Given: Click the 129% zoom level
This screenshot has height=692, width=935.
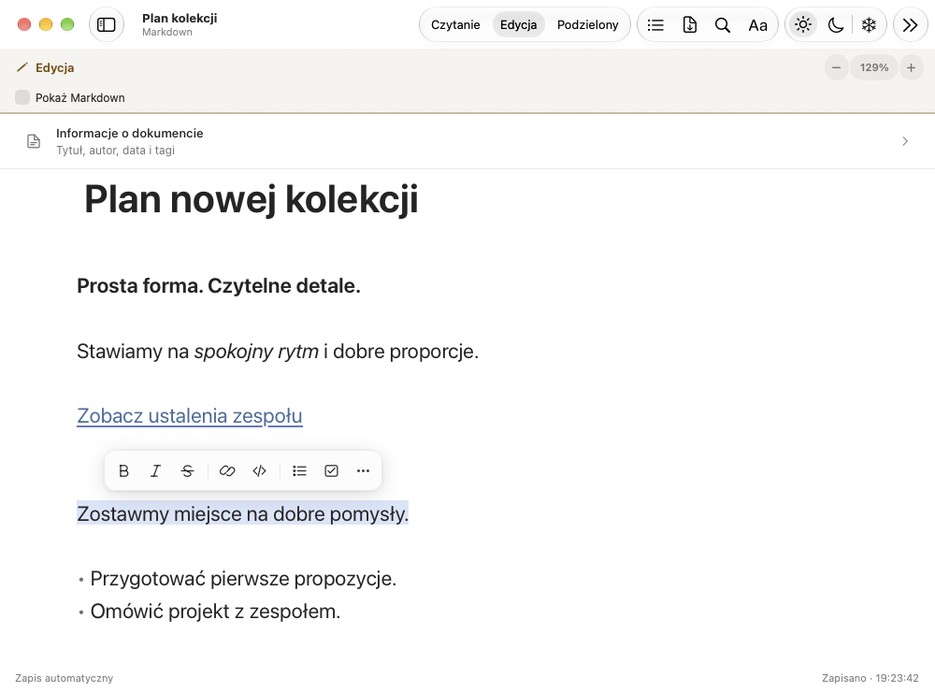Looking at the screenshot, I should pyautogui.click(x=874, y=67).
